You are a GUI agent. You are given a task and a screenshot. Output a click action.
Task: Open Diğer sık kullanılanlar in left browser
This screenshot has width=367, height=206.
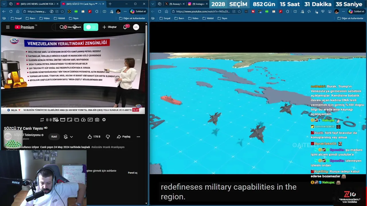(132, 18)
